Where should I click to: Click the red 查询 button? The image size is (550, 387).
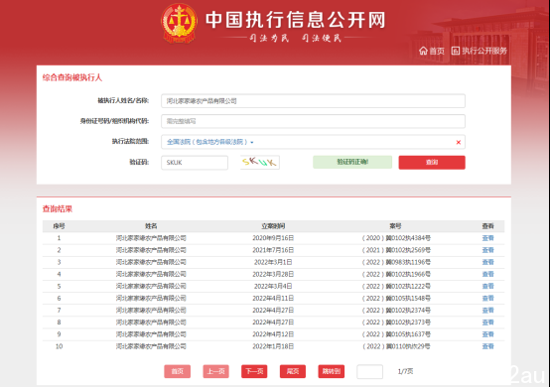point(432,163)
